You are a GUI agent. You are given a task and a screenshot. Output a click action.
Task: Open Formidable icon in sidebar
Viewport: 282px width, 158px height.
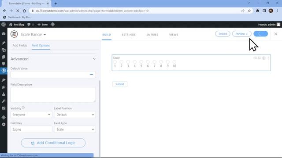(x=4, y=71)
